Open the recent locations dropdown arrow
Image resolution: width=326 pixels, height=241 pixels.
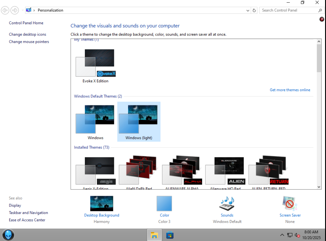(x=22, y=10)
